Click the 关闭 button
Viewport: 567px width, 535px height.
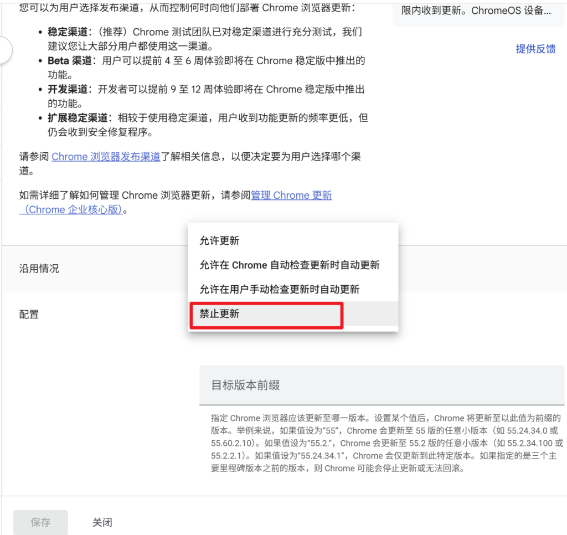102,522
